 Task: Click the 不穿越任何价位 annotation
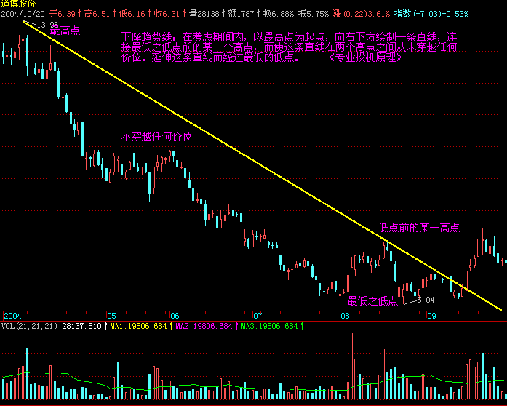tap(156, 137)
